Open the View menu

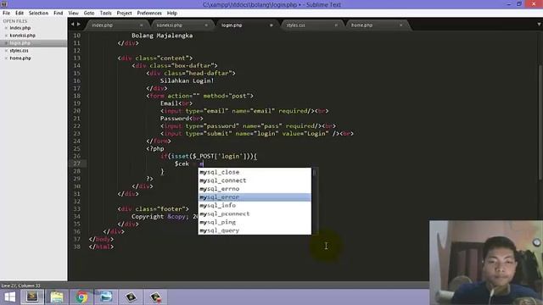[x=74, y=13]
